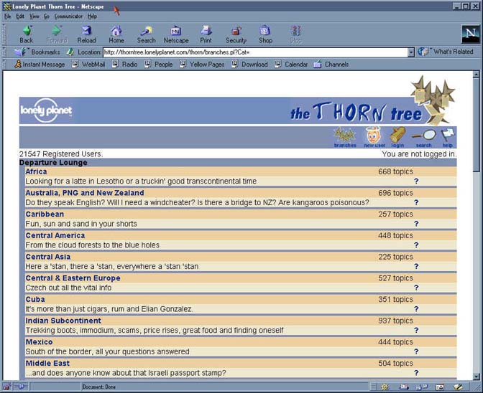Open Central & Eastern Europe branch

[73, 278]
